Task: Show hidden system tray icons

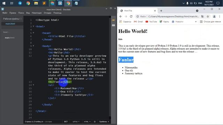Action: click(x=184, y=3)
